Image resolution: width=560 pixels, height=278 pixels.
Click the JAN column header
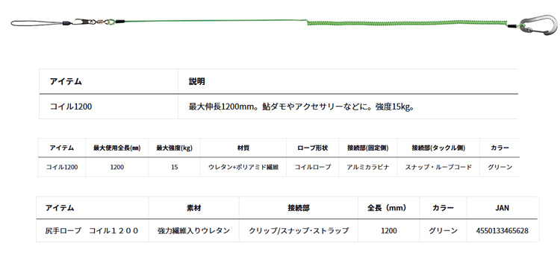pos(503,208)
